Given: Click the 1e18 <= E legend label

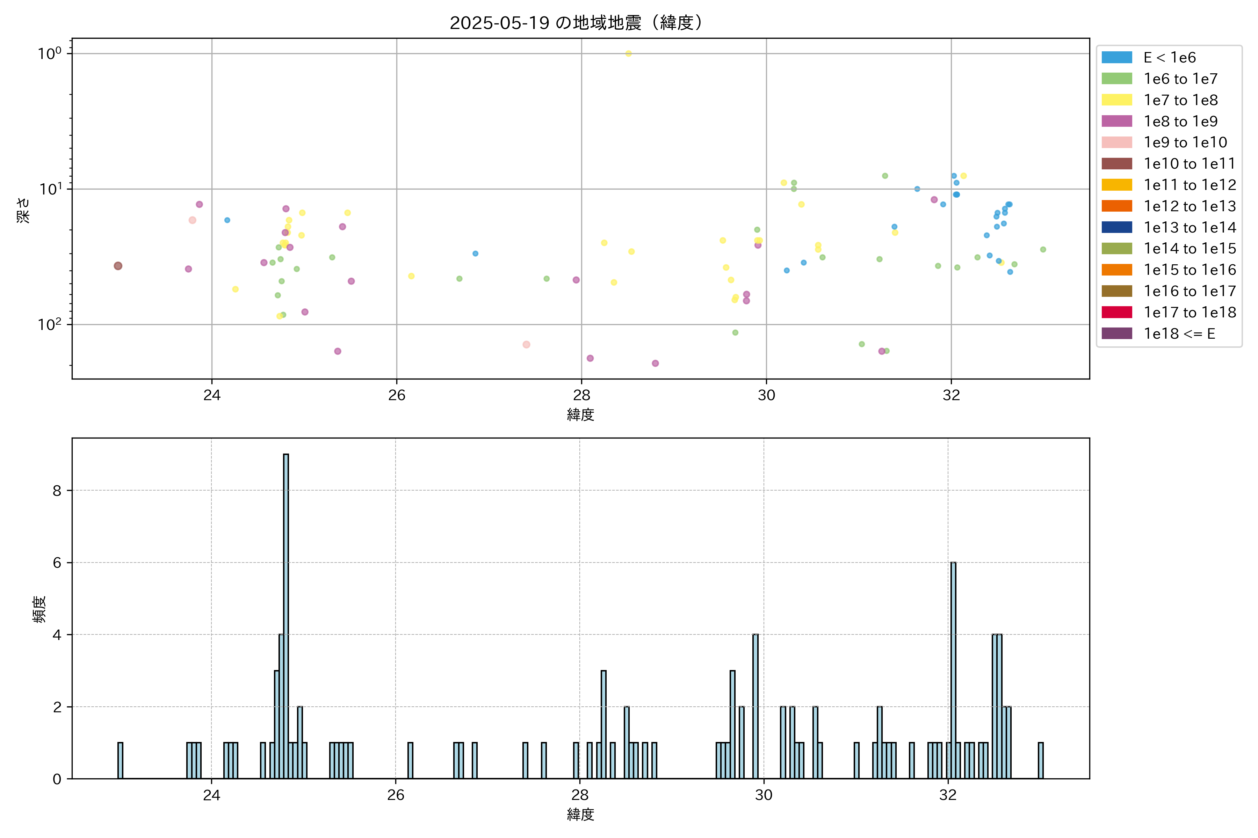Looking at the screenshot, I should (1179, 333).
